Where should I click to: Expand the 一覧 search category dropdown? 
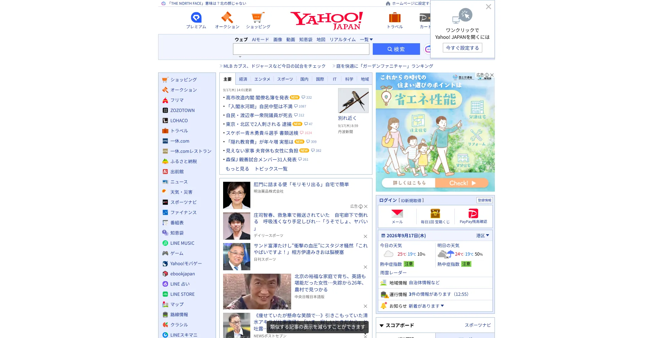click(366, 39)
